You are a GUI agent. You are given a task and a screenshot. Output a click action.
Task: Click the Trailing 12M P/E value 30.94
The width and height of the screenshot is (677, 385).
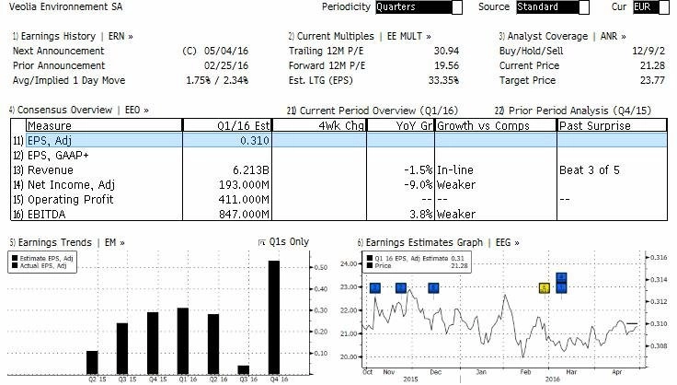[446, 51]
